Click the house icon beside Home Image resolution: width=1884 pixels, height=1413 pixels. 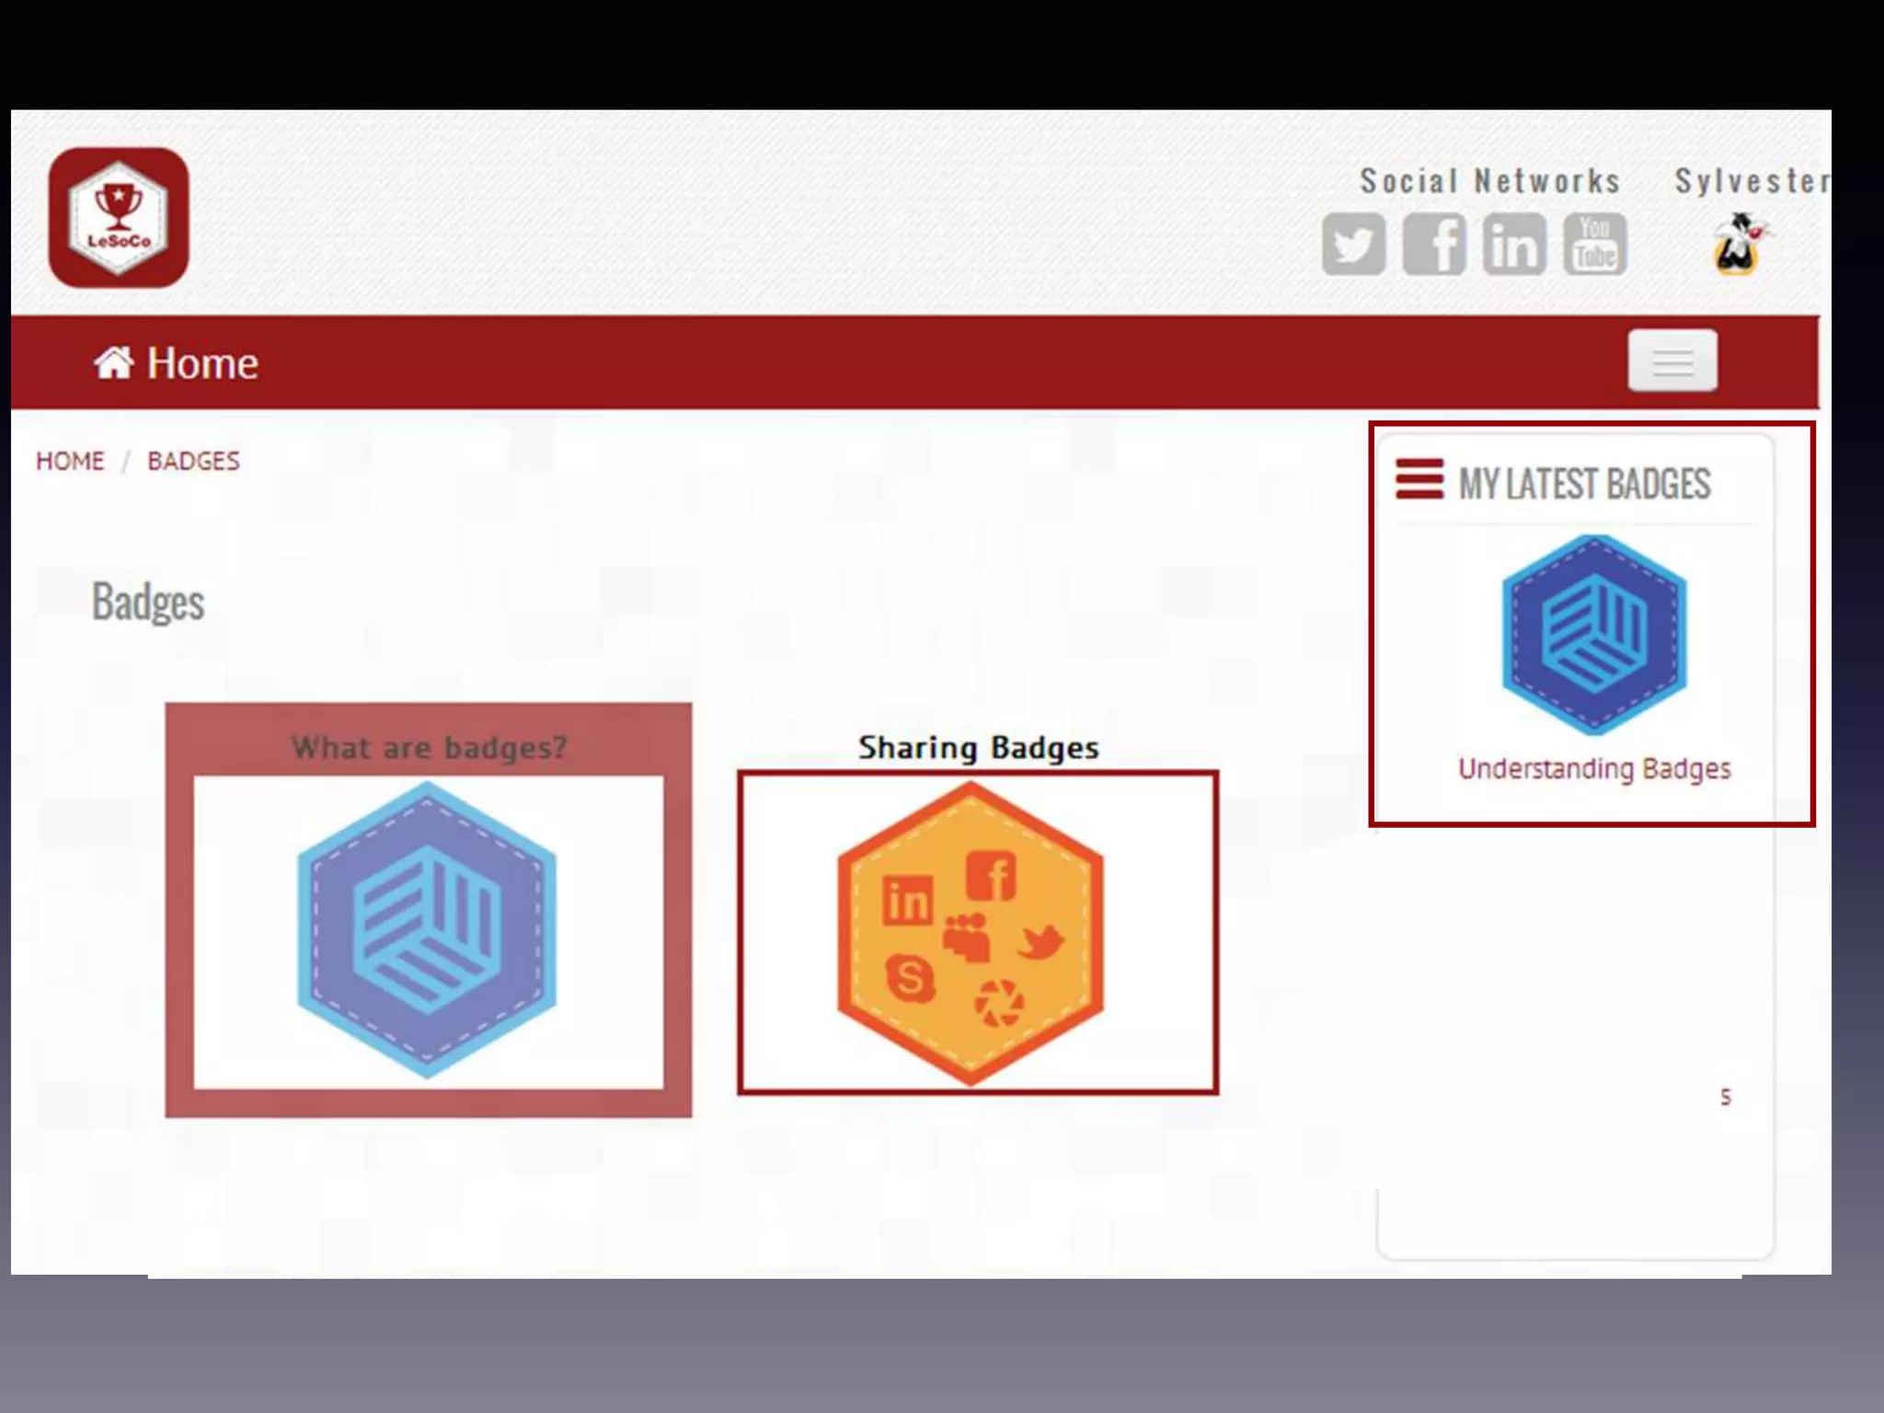pos(113,363)
